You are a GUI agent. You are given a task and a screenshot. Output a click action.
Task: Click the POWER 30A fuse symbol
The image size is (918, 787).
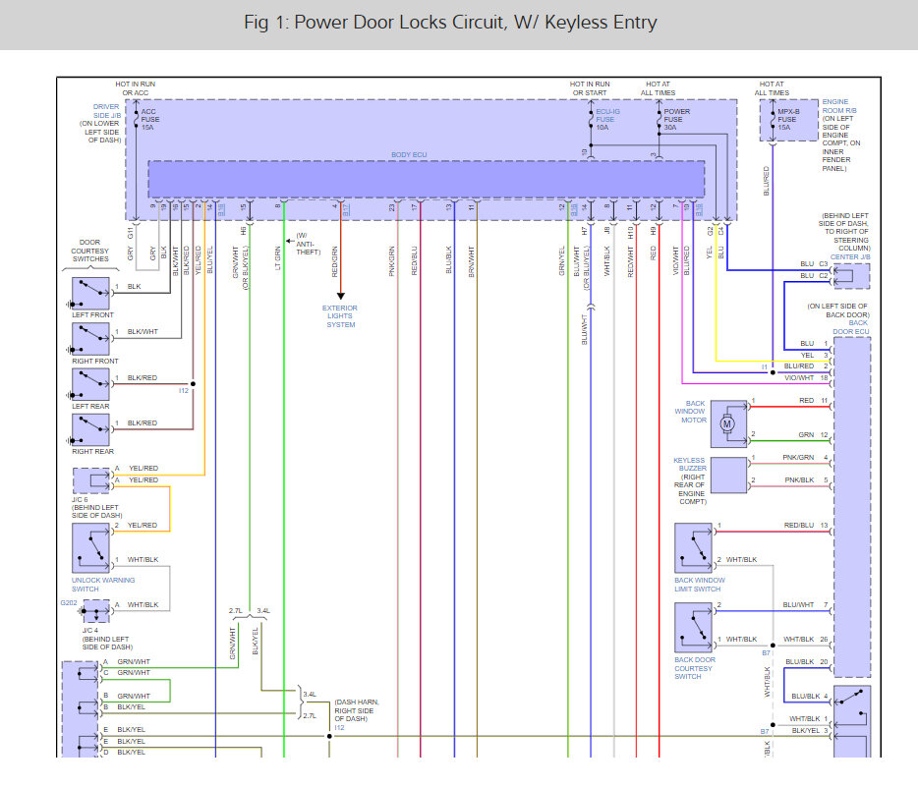click(656, 119)
